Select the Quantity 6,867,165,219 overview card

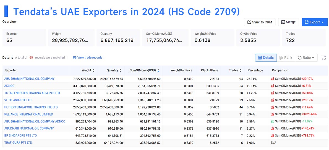coord(118,38)
